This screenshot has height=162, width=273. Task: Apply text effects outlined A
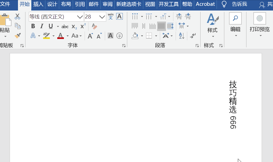click(33, 36)
